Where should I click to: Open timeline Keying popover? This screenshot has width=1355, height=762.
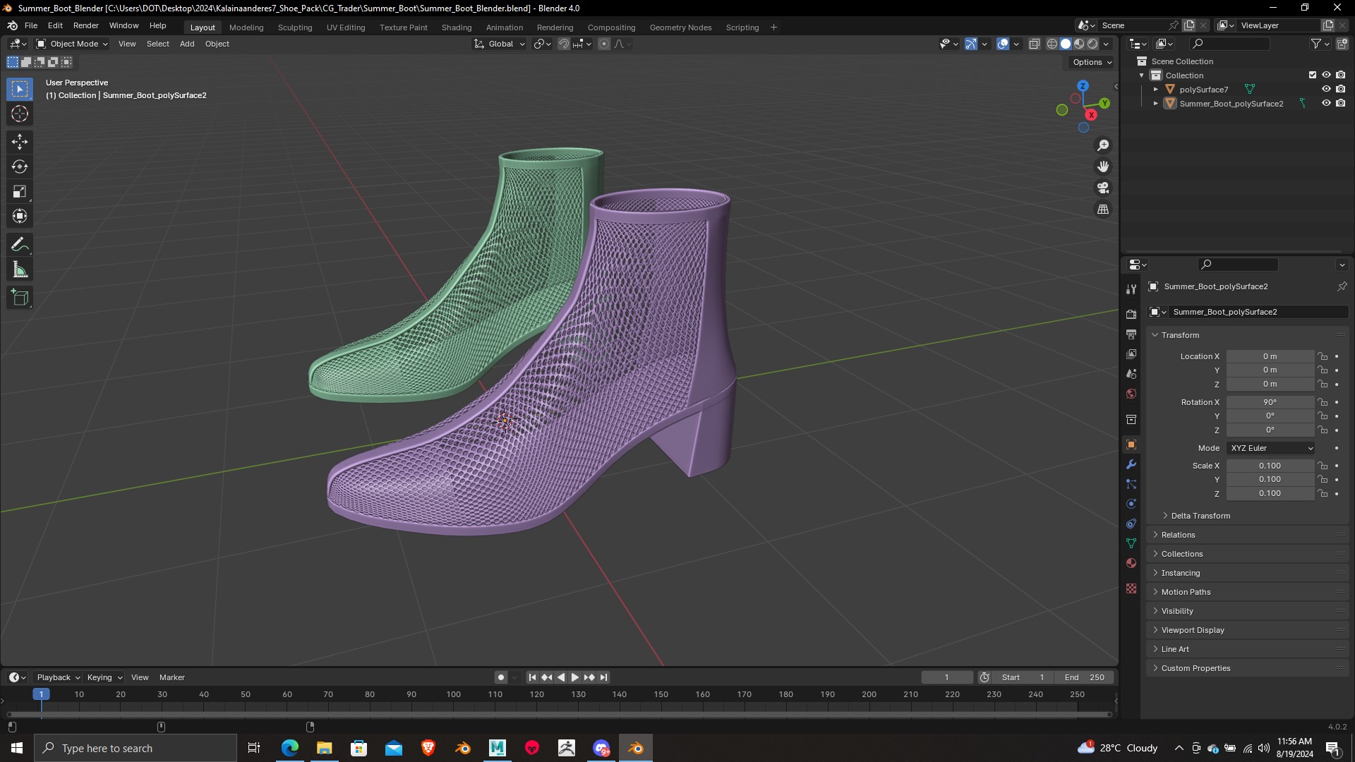click(104, 677)
